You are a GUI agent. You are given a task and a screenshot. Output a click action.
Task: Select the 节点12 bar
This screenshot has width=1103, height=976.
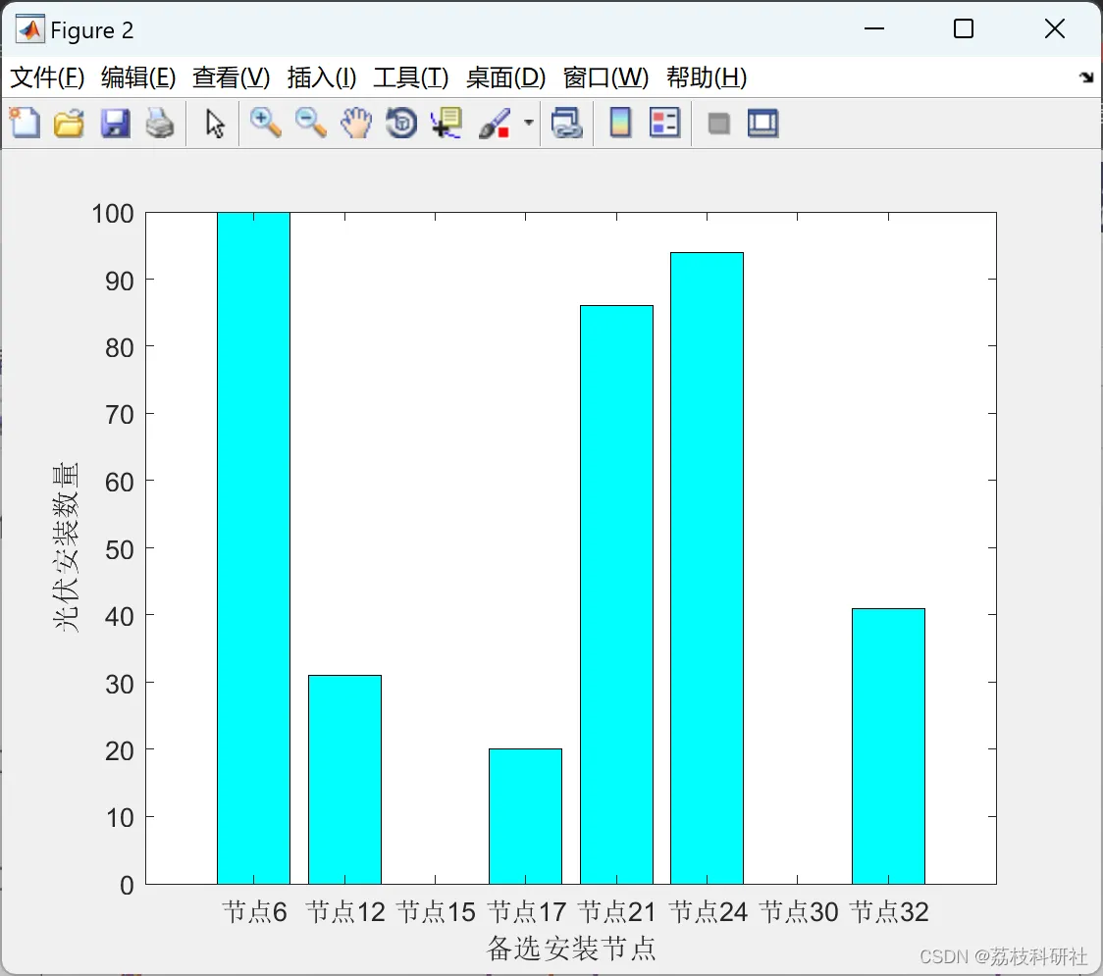(x=344, y=779)
